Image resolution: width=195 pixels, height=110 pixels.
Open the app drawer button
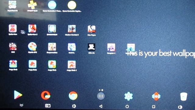point(101,96)
